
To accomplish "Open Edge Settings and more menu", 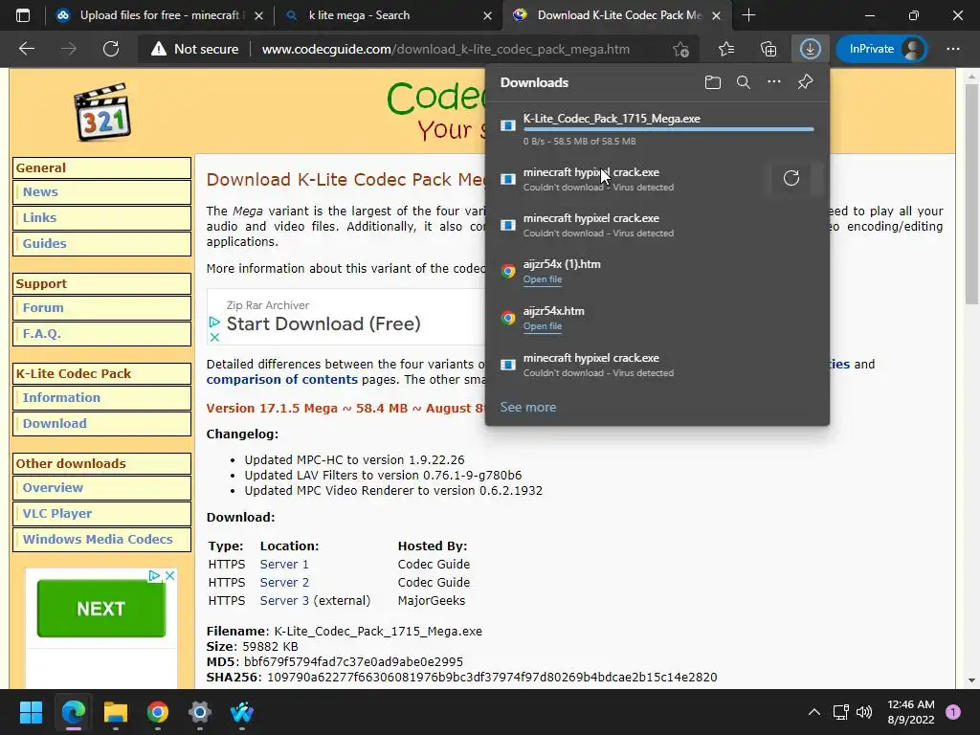I will click(x=952, y=49).
